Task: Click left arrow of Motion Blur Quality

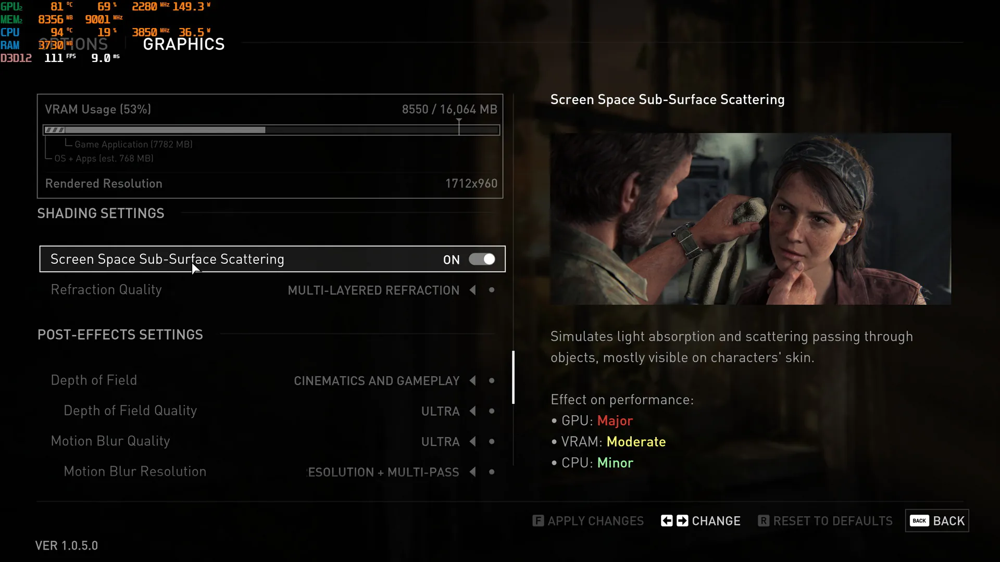Action: pyautogui.click(x=473, y=441)
